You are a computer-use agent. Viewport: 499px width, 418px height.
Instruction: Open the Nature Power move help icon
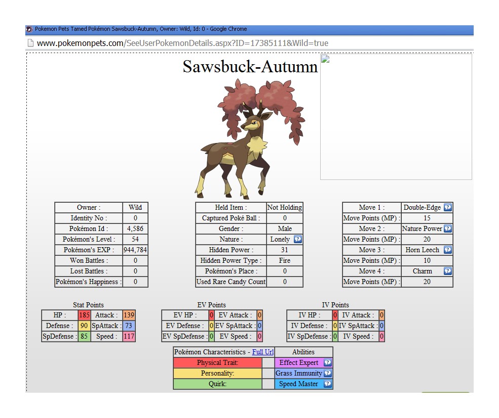447,228
